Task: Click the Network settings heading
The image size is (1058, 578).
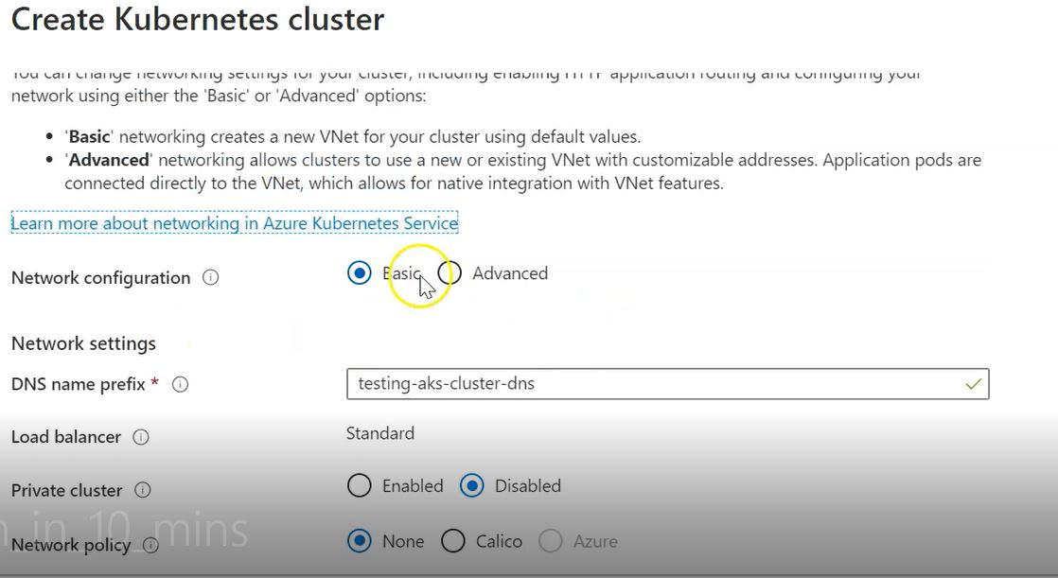Action: [x=83, y=343]
